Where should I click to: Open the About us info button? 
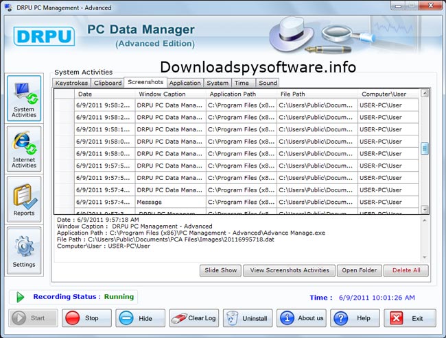click(301, 318)
